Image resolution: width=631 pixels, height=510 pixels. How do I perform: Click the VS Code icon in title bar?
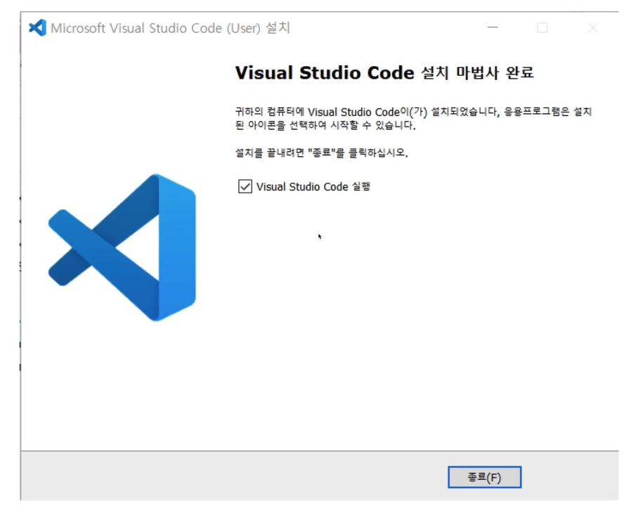click(x=37, y=28)
